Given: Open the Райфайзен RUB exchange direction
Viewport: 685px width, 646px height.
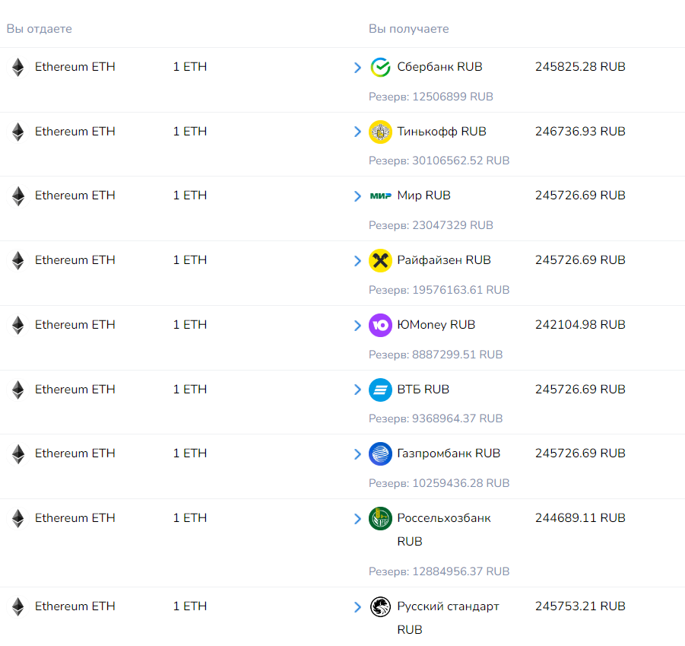Looking at the screenshot, I should [444, 260].
